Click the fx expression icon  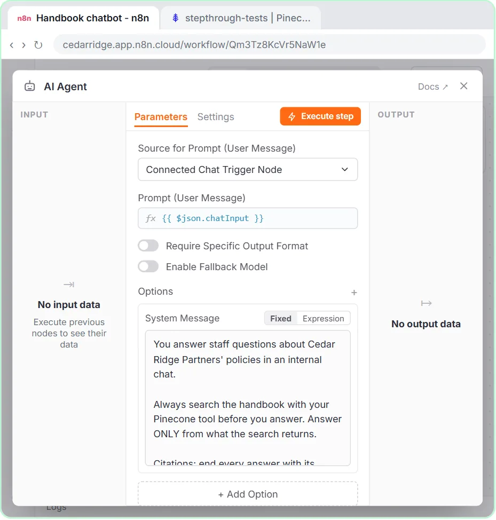[151, 218]
